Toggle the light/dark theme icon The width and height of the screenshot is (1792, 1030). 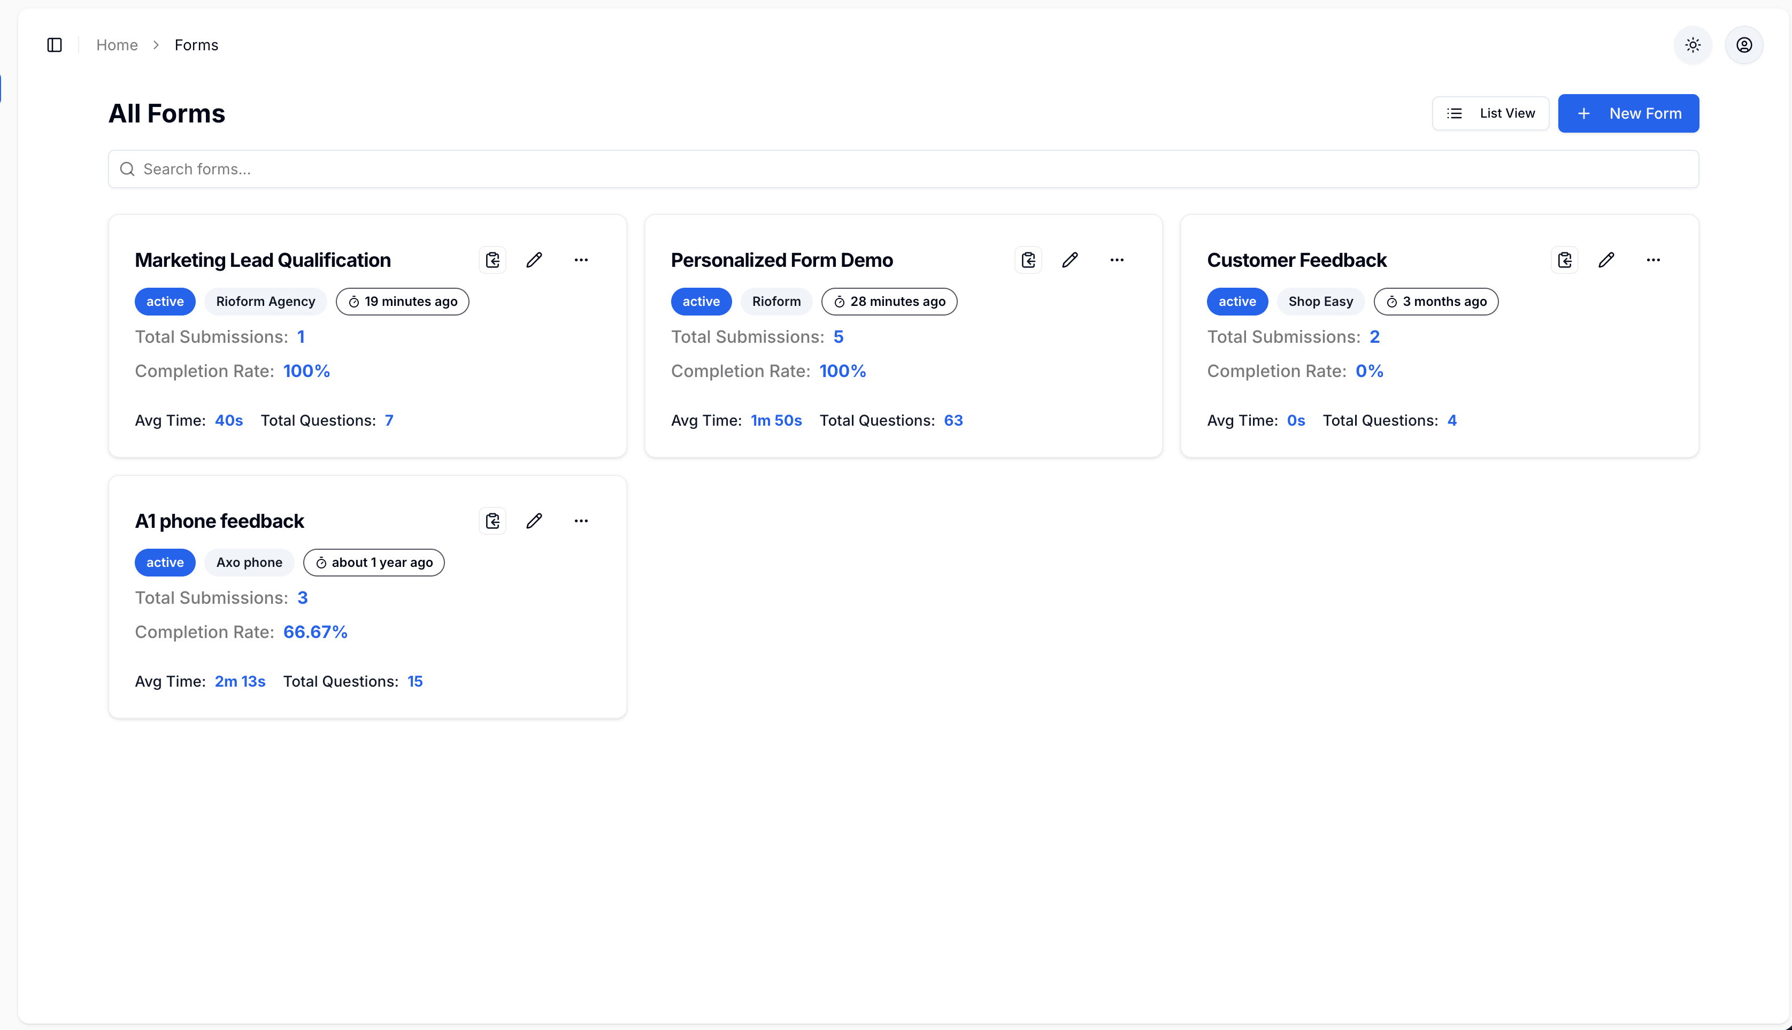[1693, 44]
